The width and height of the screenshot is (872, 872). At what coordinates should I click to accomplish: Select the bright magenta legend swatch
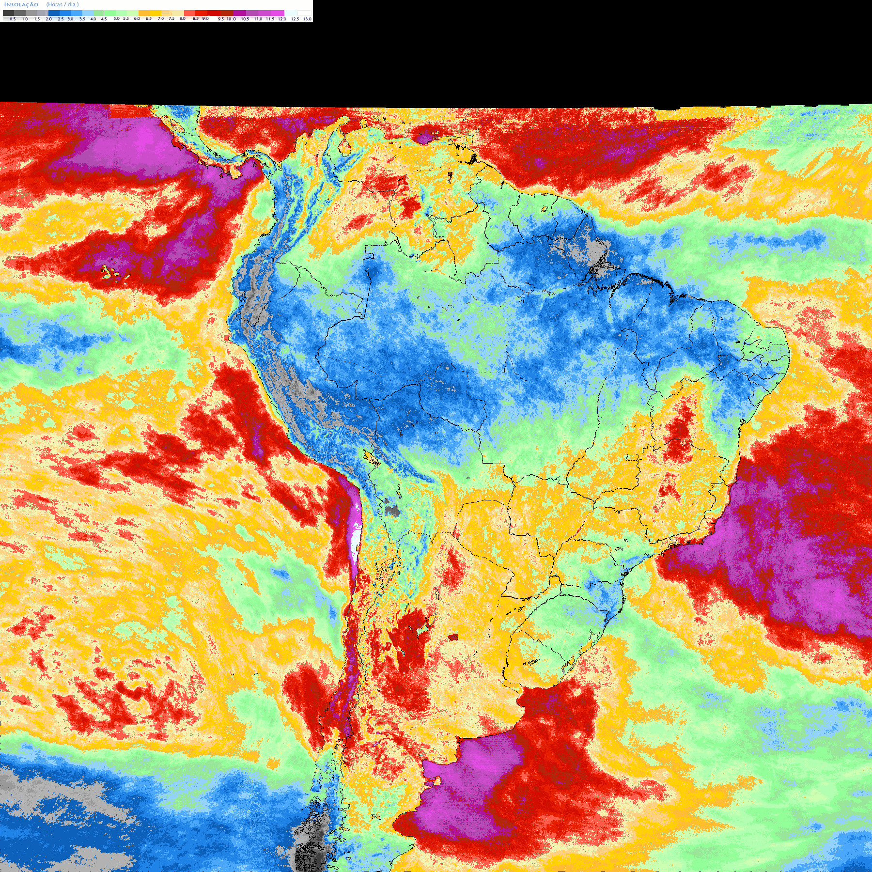click(278, 13)
